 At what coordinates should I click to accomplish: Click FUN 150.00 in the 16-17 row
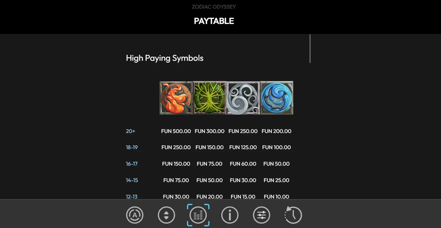(176, 164)
